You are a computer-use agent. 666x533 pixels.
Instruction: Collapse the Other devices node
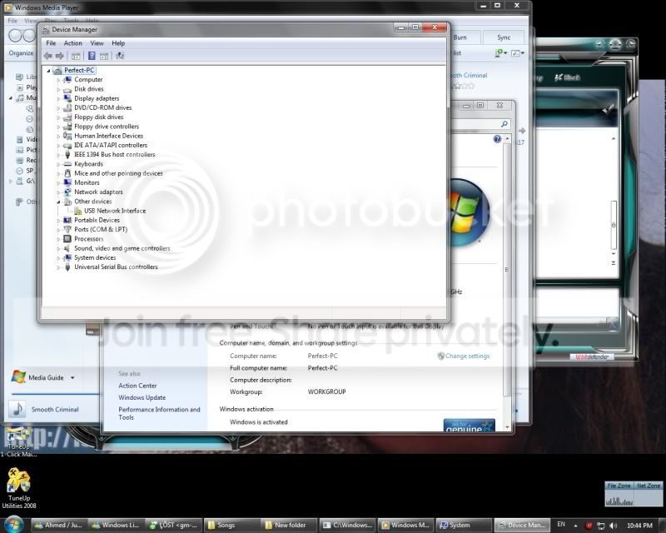[x=58, y=202]
